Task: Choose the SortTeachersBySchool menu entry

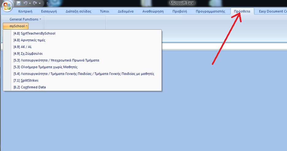Action: (34, 33)
